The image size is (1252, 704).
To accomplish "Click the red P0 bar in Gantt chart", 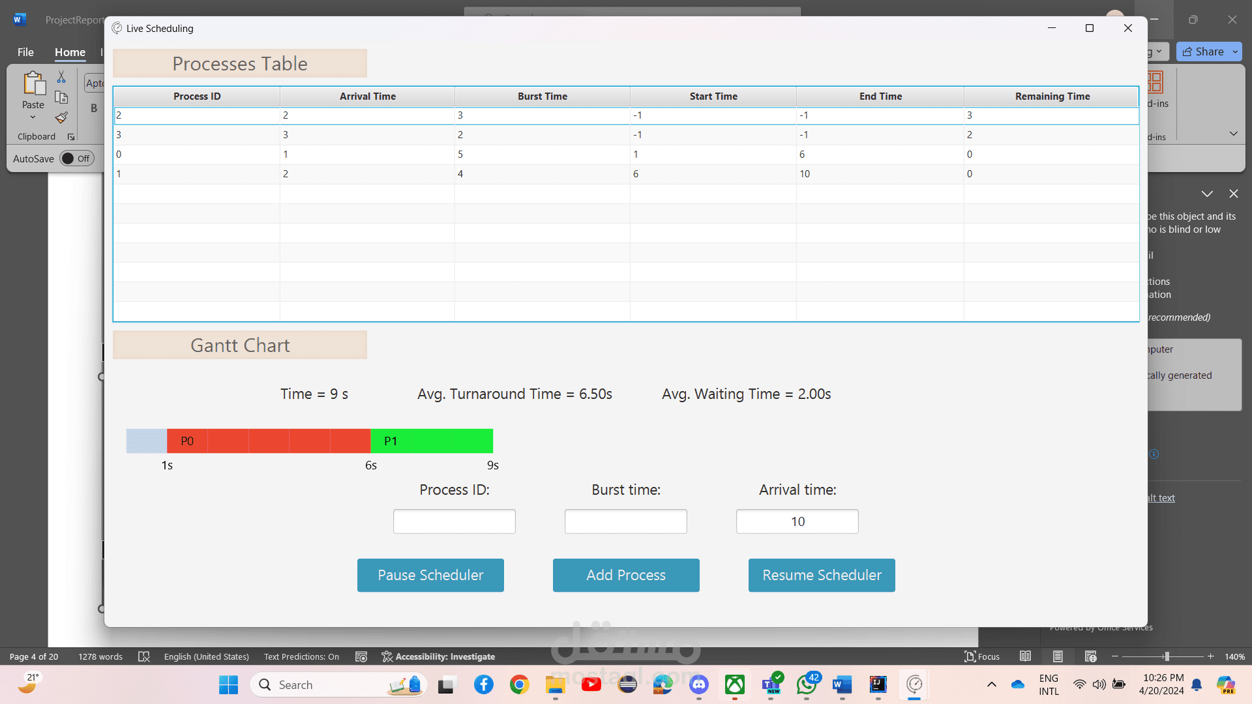I will click(x=269, y=441).
